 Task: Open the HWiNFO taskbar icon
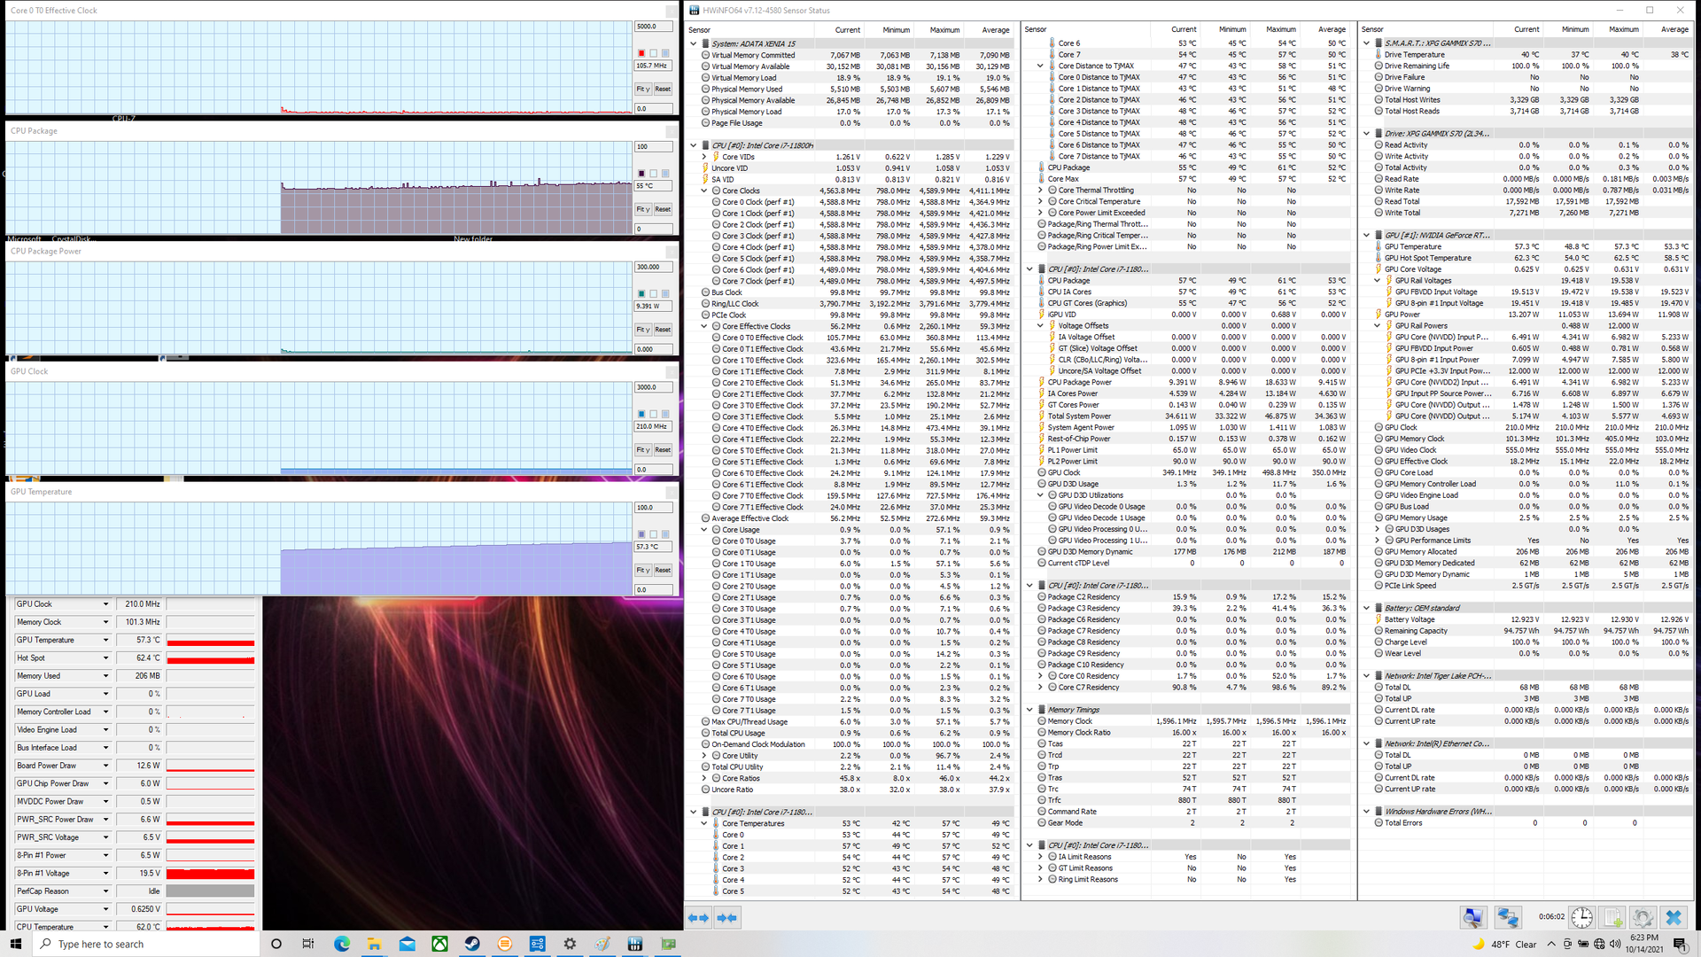[635, 944]
